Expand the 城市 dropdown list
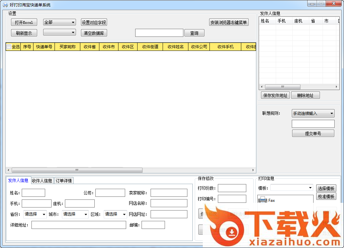Image resolution: width=344 pixels, height=248 pixels. point(75,214)
